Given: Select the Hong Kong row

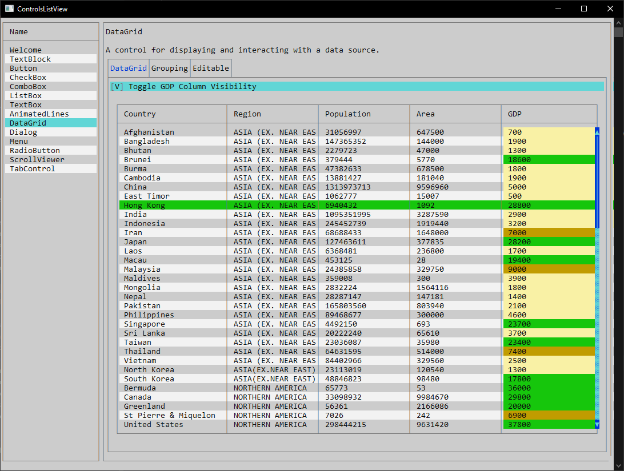Looking at the screenshot, I should coord(145,206).
